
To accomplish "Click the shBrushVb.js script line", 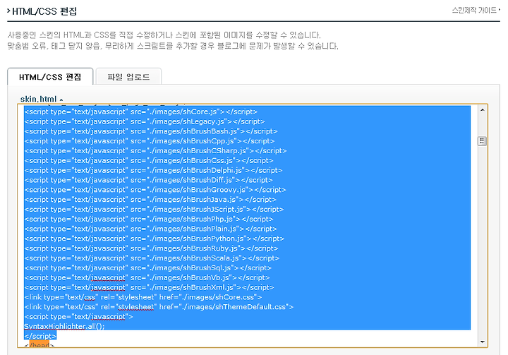I will point(147,277).
